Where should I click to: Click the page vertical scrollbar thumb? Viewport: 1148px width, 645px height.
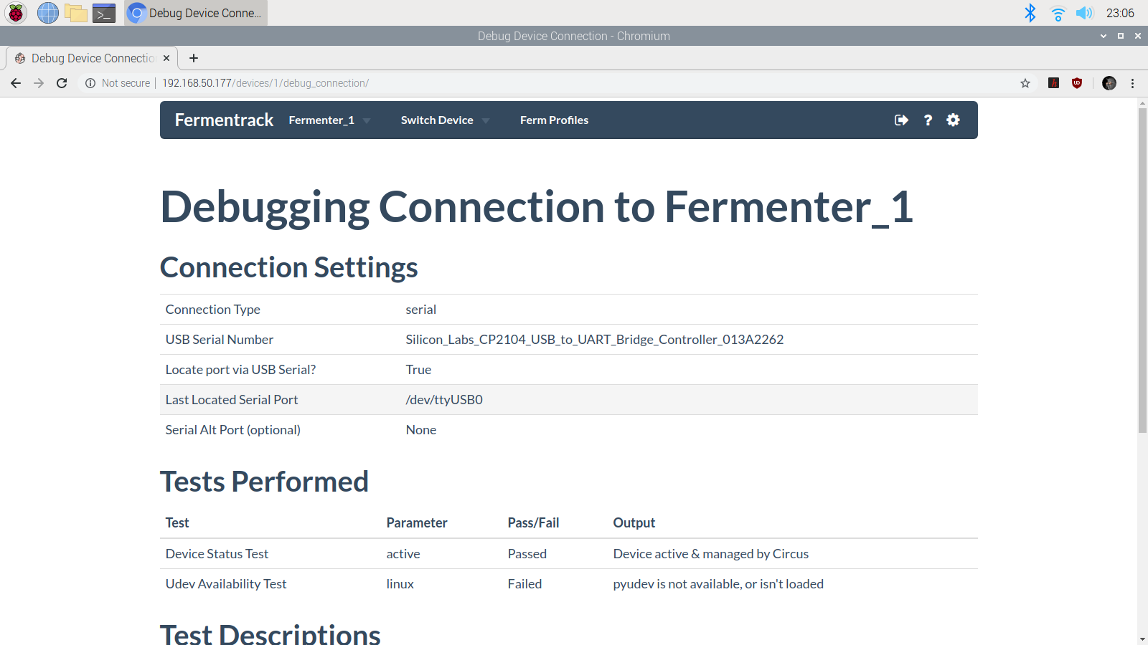(x=1142, y=271)
